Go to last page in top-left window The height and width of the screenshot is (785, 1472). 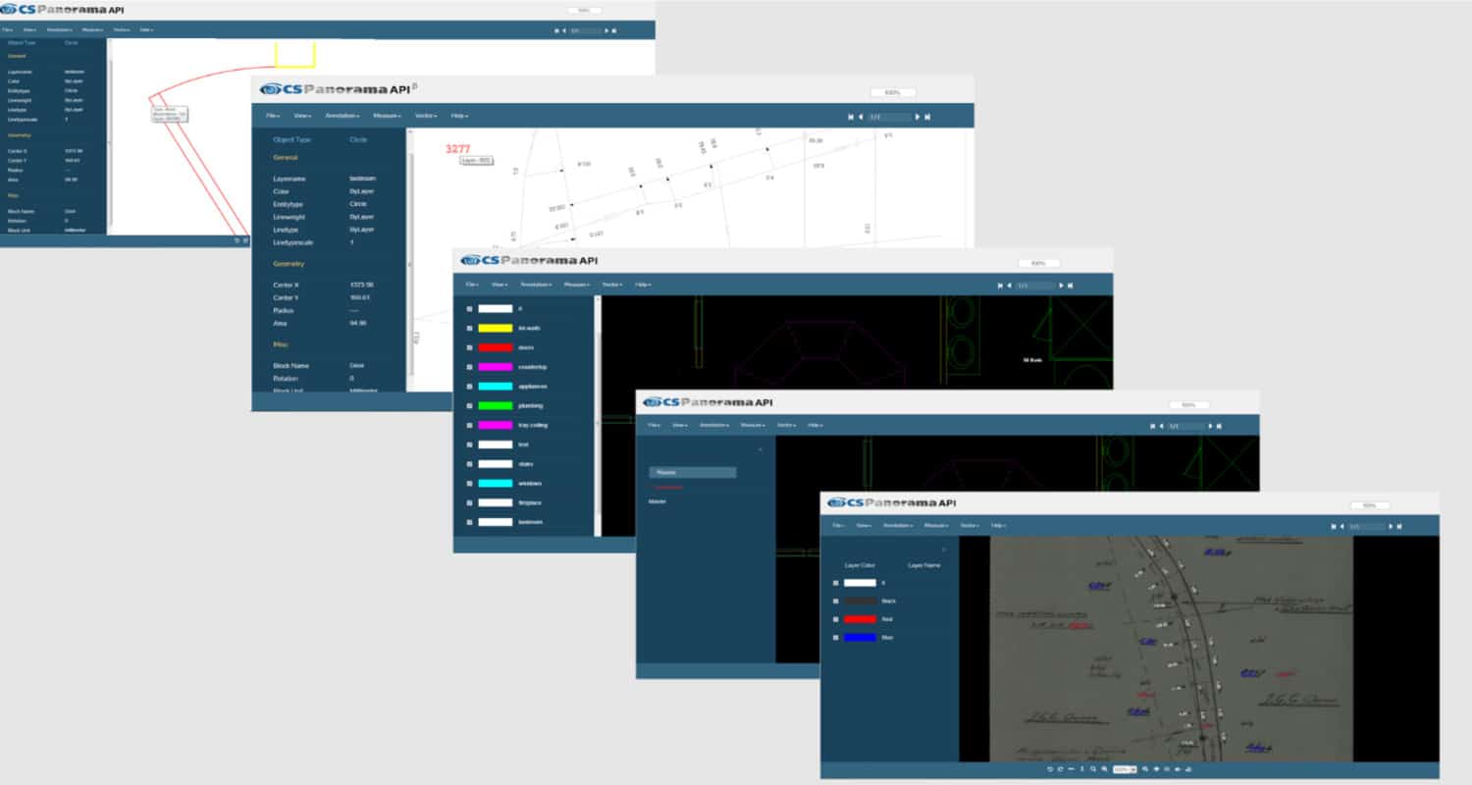click(614, 30)
